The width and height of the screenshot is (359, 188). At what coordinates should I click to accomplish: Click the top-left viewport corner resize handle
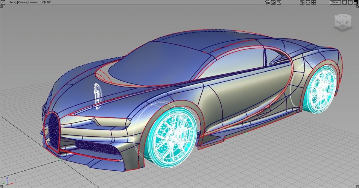(x=1, y=6)
